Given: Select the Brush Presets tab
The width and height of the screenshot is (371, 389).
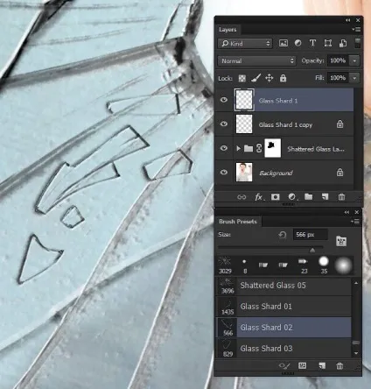Looking at the screenshot, I should point(238,222).
